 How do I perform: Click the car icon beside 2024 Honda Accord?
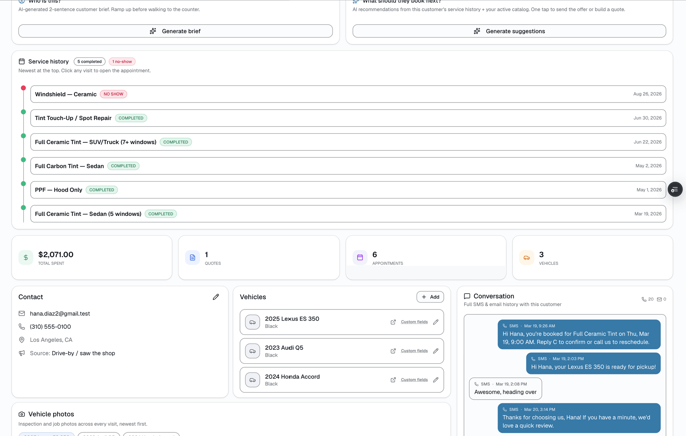[252, 380]
